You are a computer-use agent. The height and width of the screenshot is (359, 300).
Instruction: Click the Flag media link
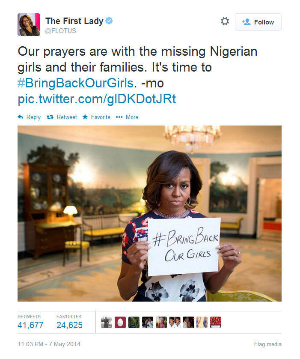(x=268, y=344)
